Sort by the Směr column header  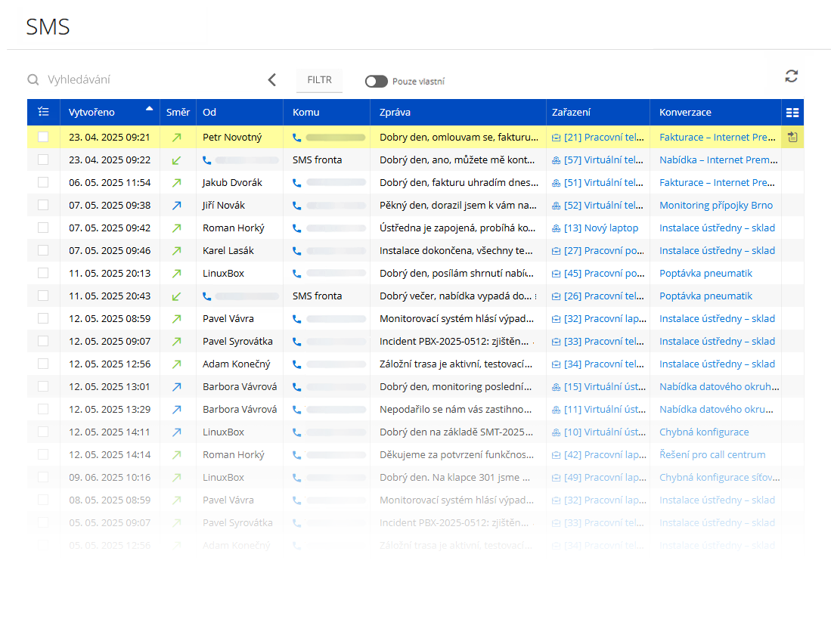coord(178,113)
